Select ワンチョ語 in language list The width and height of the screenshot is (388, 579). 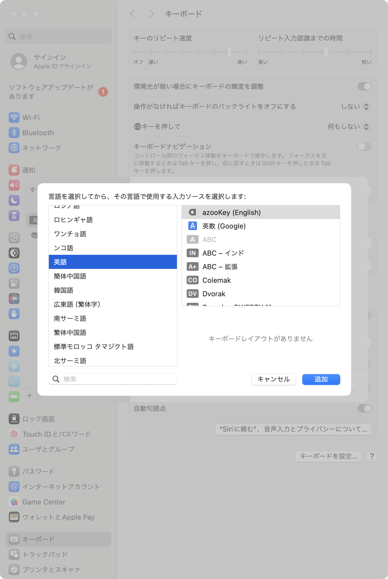pos(113,234)
